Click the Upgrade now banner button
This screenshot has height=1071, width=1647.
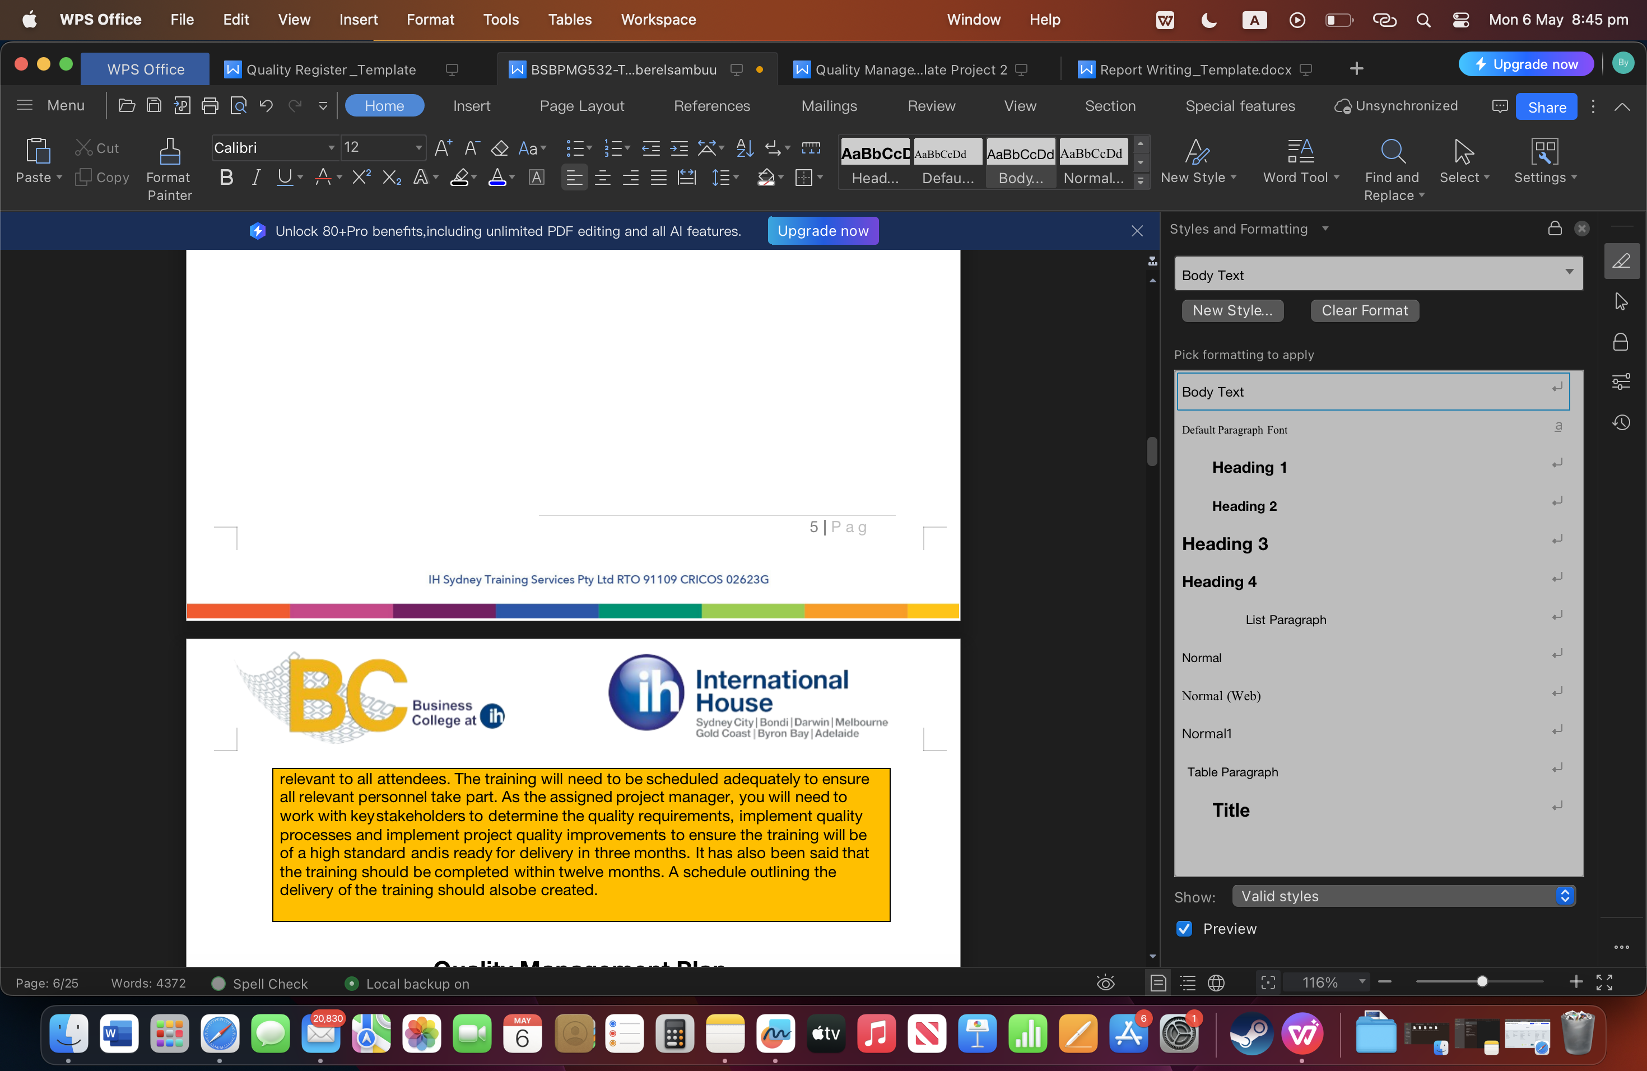tap(823, 230)
